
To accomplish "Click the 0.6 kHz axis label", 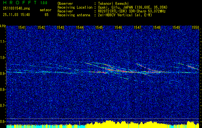I will (x=3, y=122).
